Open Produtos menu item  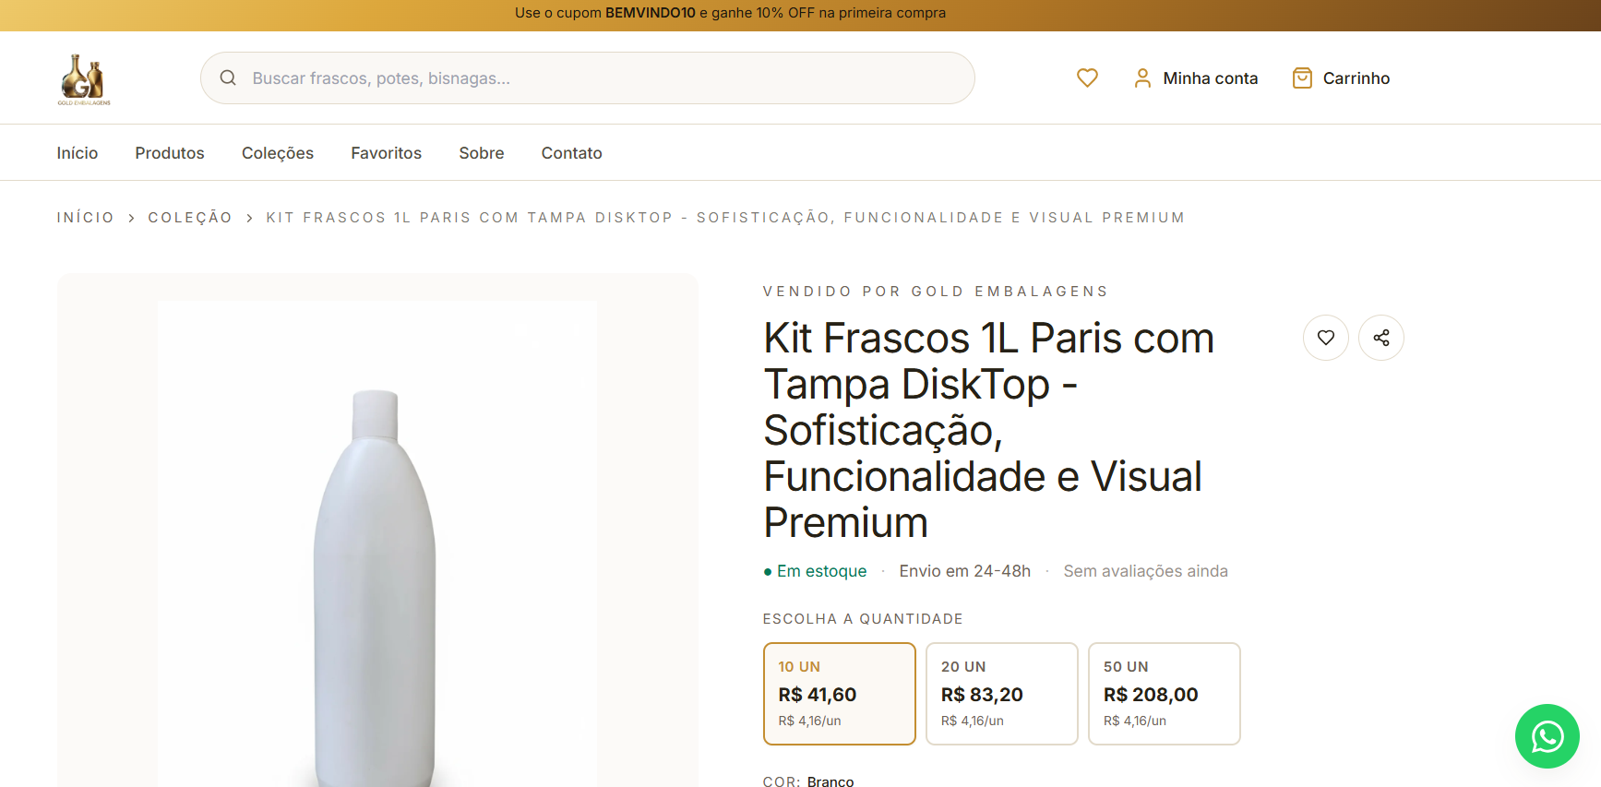coord(170,153)
